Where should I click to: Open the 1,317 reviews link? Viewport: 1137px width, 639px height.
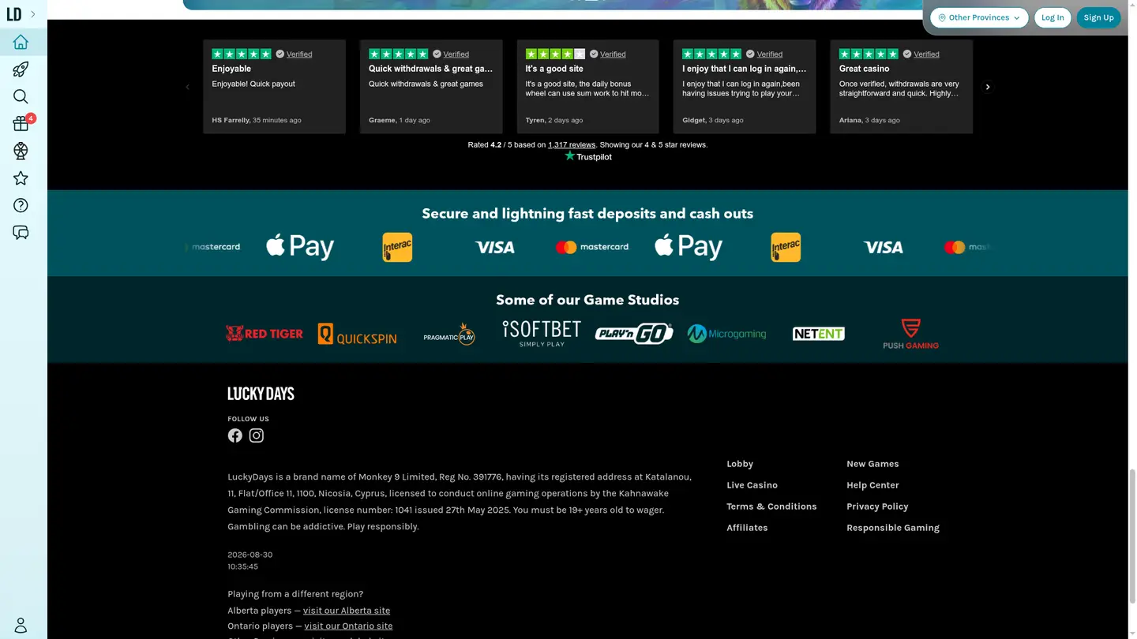pos(572,145)
